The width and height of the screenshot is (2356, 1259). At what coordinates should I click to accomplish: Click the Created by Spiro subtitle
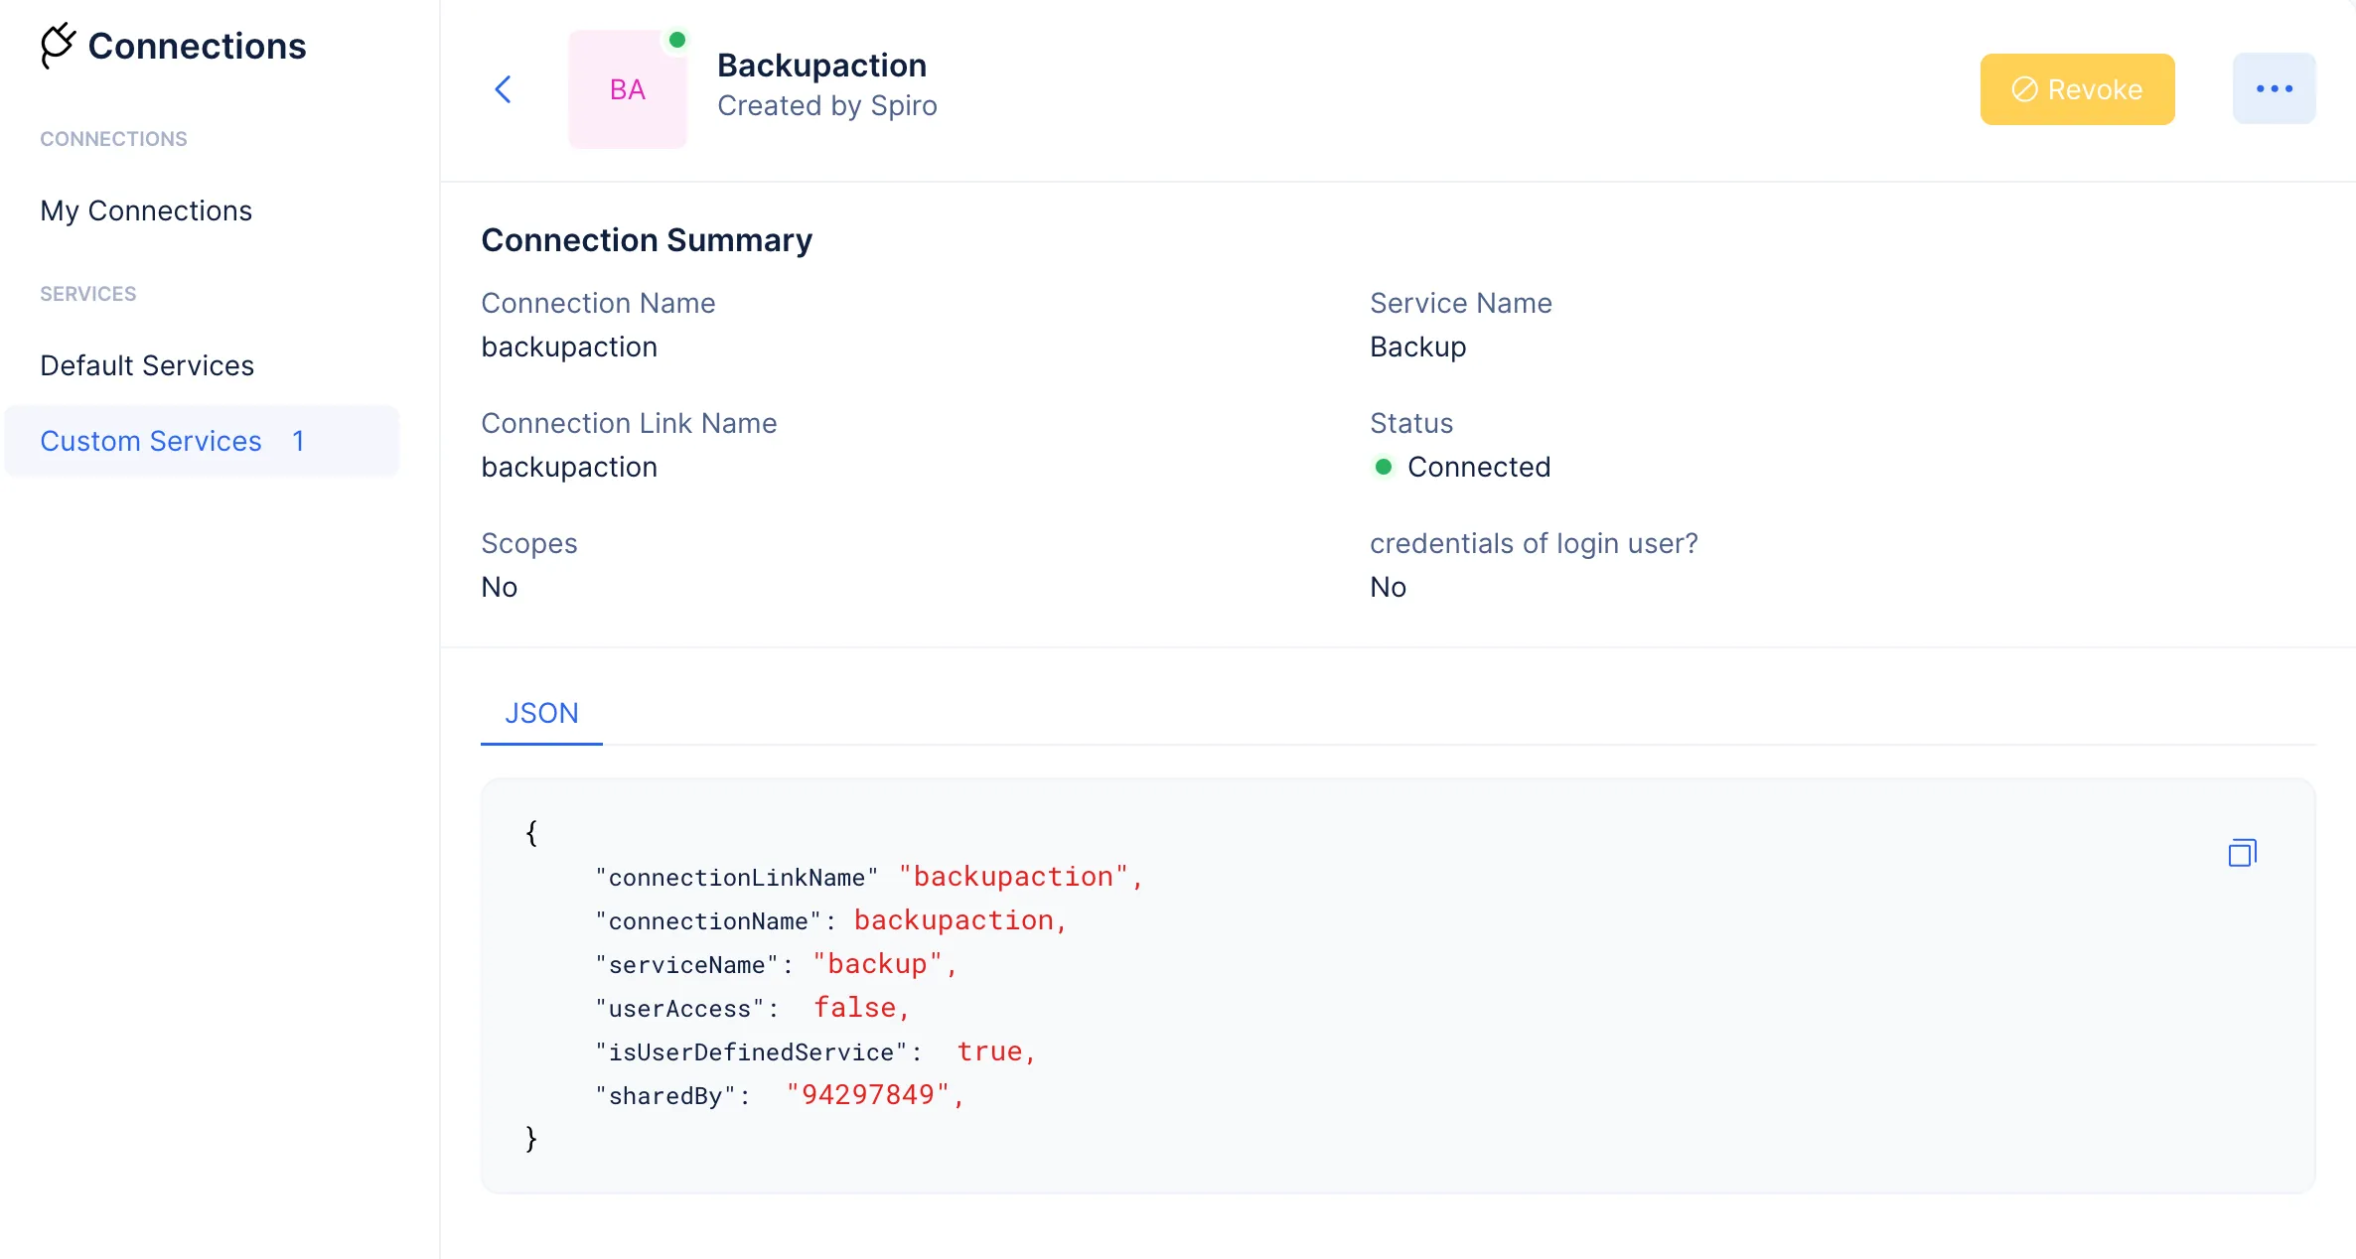coord(826,105)
